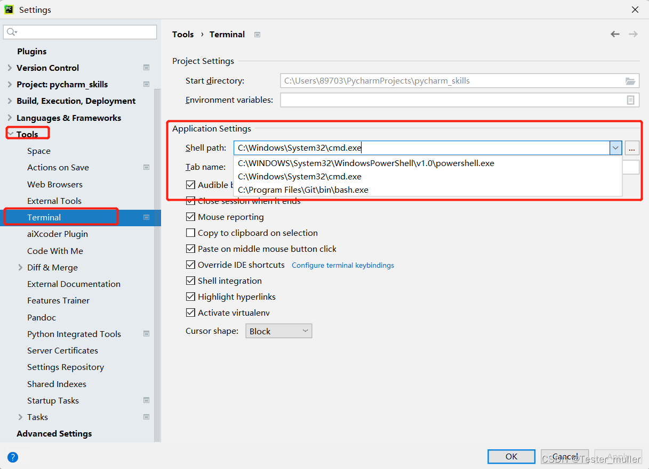Open the Cursor shape Block dropdown
The image size is (649, 469).
click(278, 331)
